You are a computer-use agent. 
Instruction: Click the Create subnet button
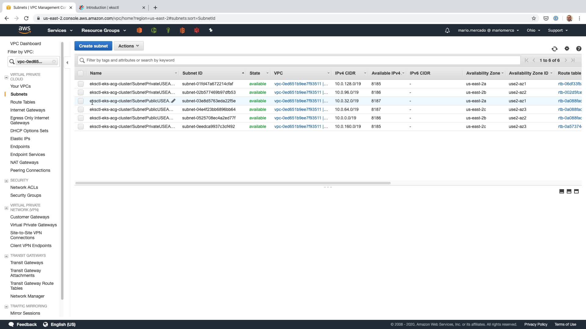pyautogui.click(x=93, y=46)
